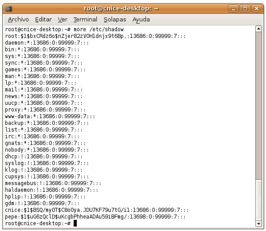This screenshot has height=231, width=266.
Task: Click the scrollbar down arrow
Action: pyautogui.click(x=258, y=224)
